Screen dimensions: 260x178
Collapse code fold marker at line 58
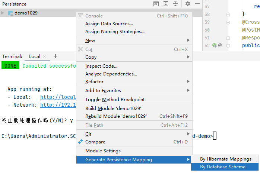click(x=228, y=14)
